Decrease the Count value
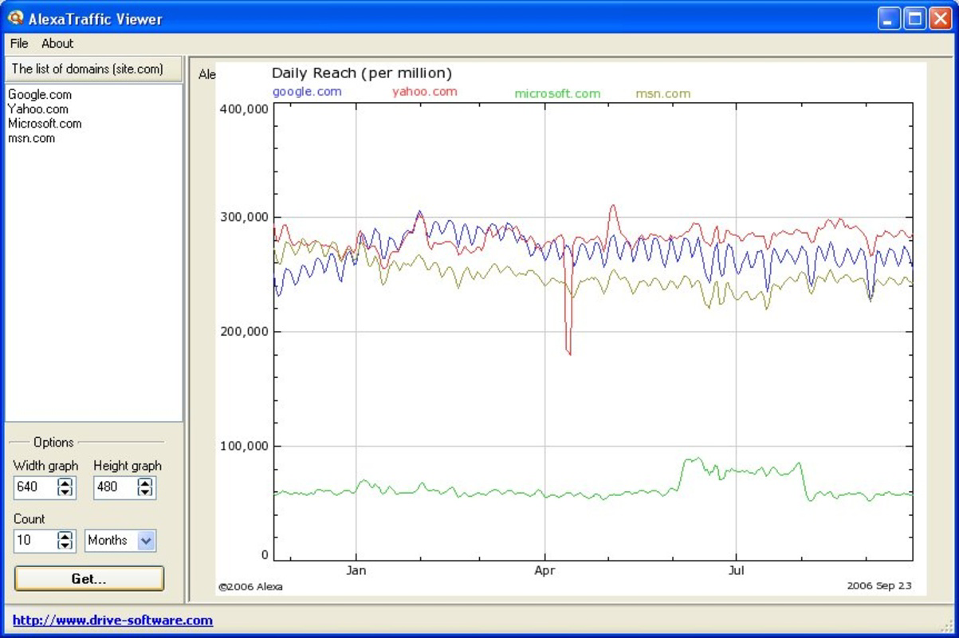The image size is (959, 638). point(65,545)
